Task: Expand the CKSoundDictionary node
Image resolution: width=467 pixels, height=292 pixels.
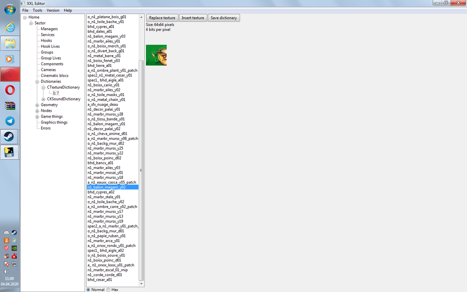Action: click(x=43, y=99)
